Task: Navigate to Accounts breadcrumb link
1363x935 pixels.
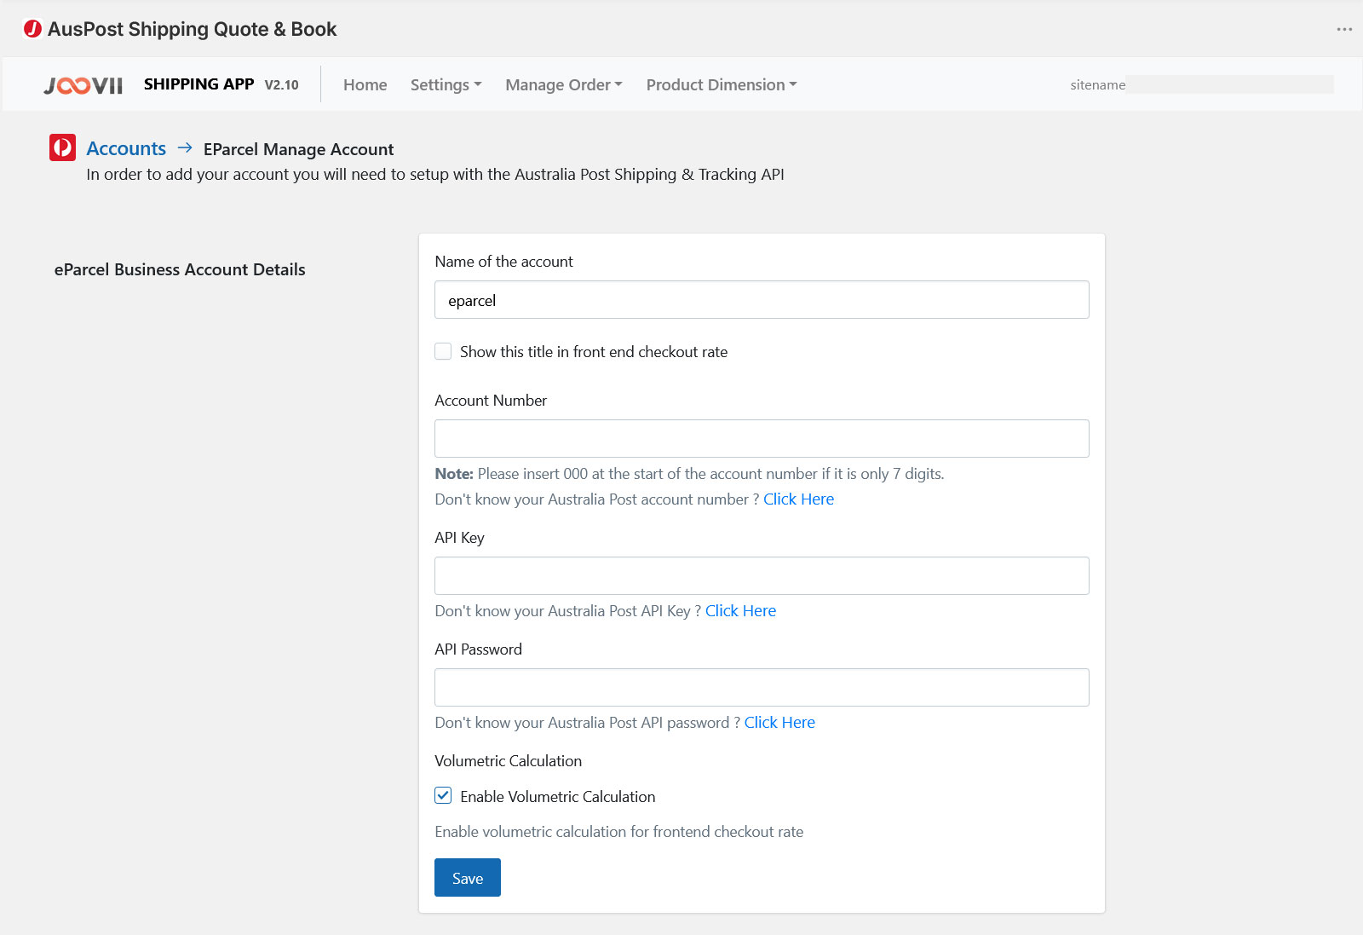Action: coord(126,148)
